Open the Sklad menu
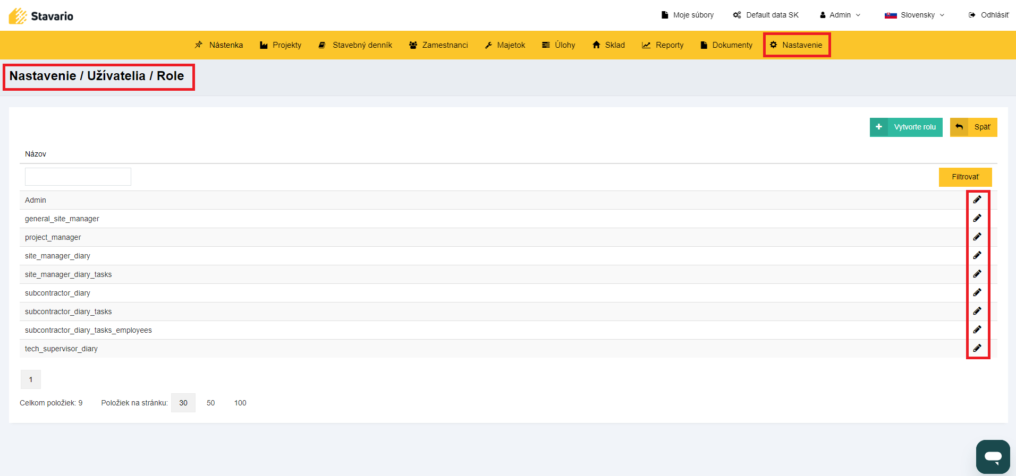Image resolution: width=1016 pixels, height=476 pixels. point(608,45)
